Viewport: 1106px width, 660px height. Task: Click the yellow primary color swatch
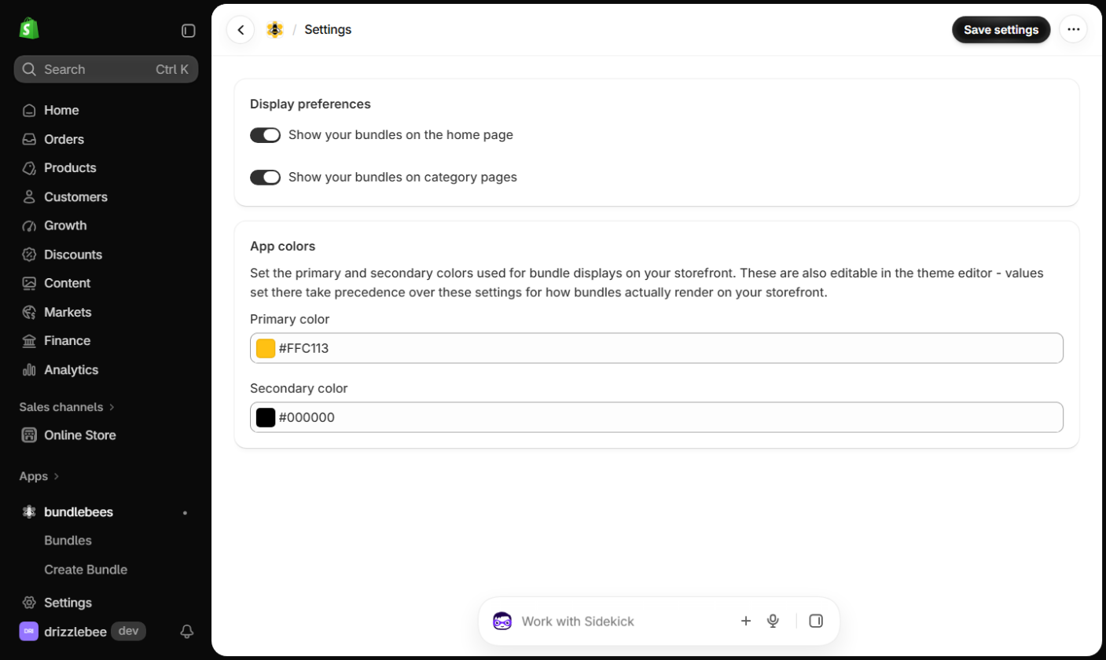tap(266, 348)
